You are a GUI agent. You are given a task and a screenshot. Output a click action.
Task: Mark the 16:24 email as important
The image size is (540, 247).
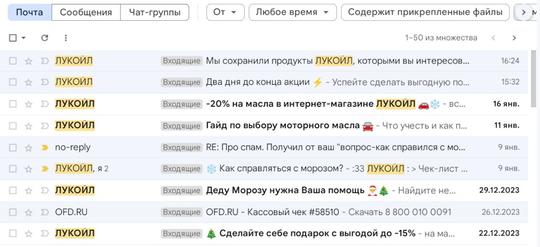point(45,61)
